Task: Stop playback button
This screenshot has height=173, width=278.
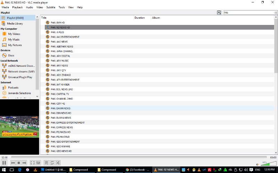Action: tap(19, 163)
